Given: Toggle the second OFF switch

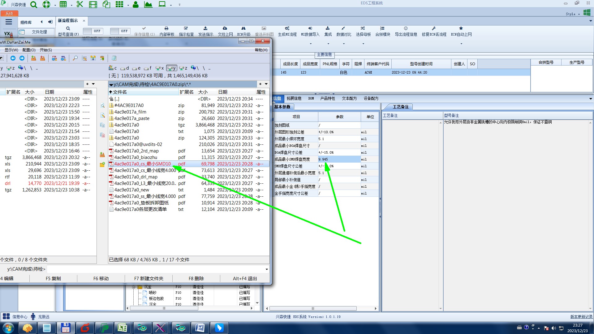Looking at the screenshot, I should coord(120,31).
